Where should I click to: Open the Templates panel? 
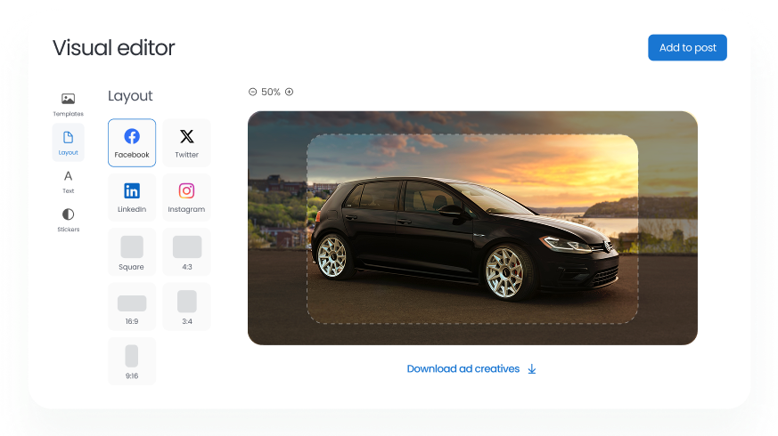tap(68, 104)
